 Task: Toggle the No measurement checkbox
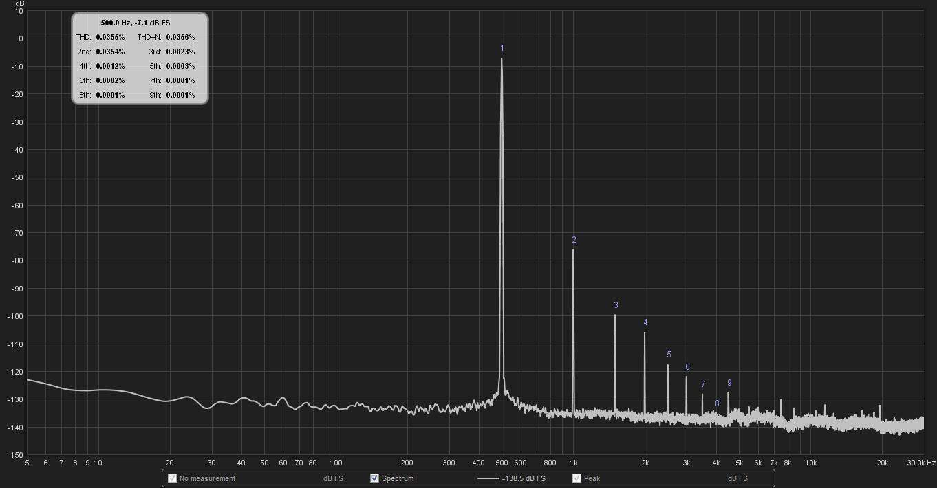click(172, 478)
